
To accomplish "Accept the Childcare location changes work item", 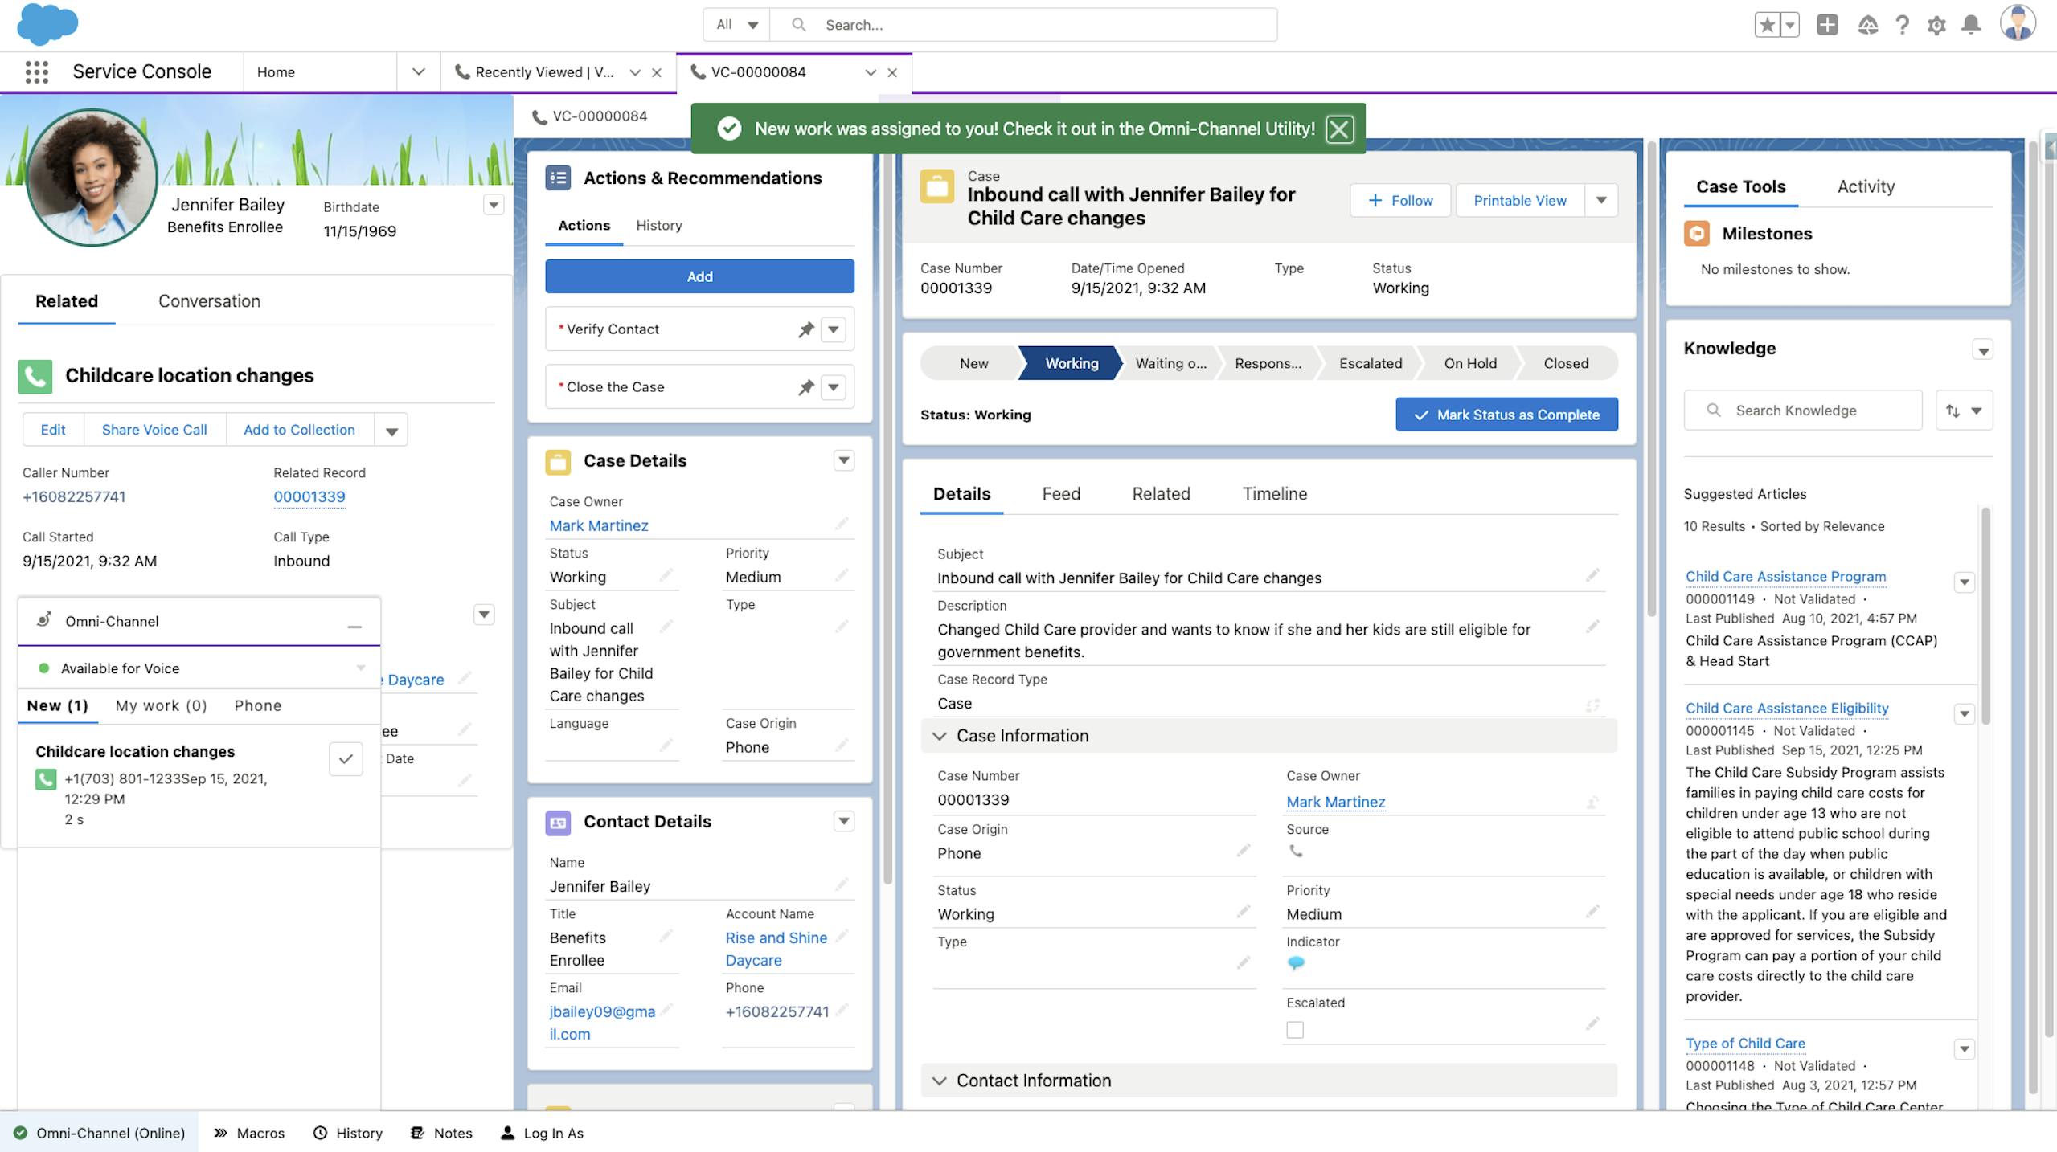I will [346, 759].
